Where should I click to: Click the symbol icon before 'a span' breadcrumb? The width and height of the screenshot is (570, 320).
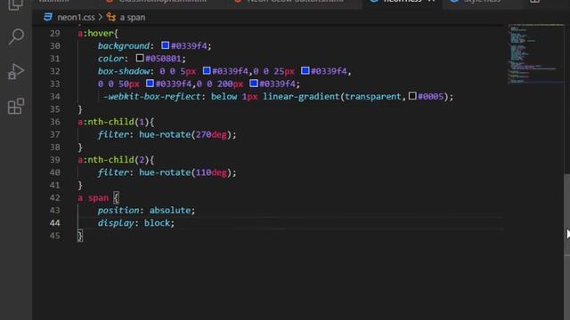(x=111, y=17)
